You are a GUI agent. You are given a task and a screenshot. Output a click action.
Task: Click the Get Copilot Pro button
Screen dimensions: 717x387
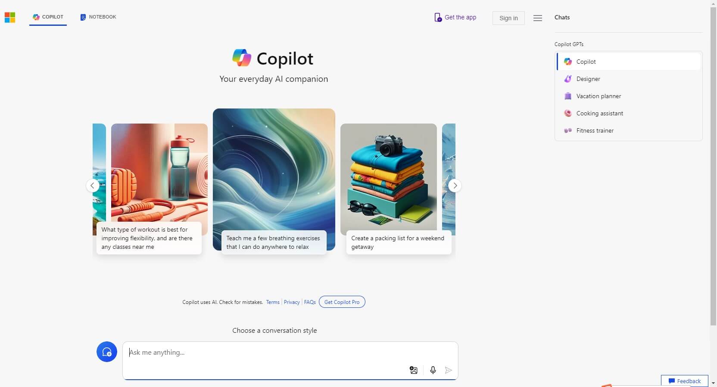(x=342, y=302)
